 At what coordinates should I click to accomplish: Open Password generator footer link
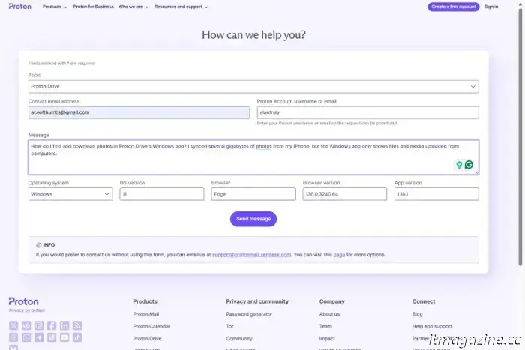[x=249, y=314]
